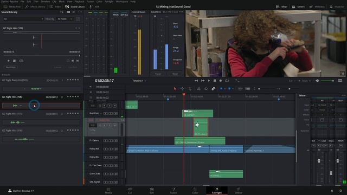Open the Workspace menu
Image resolution: width=347 pixels, height=195 pixels.
tap(122, 2)
